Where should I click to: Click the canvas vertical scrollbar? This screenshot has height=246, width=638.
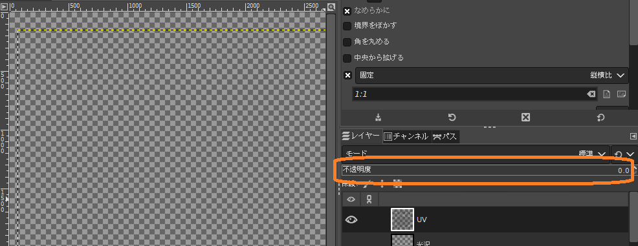(x=331, y=130)
